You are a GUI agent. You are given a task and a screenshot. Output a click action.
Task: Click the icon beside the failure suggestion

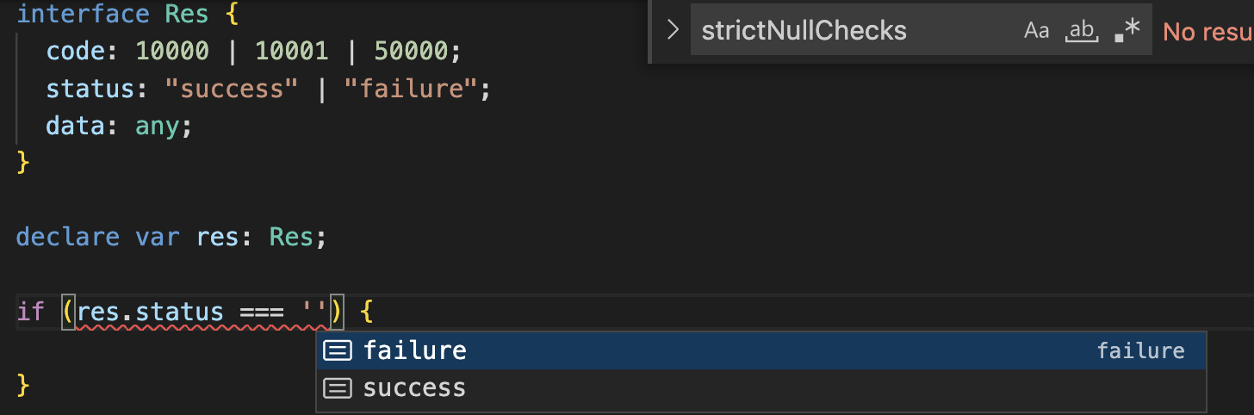click(337, 350)
